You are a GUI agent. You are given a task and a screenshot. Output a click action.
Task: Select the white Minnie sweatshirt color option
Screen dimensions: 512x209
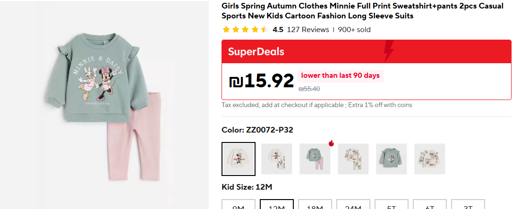point(239,159)
